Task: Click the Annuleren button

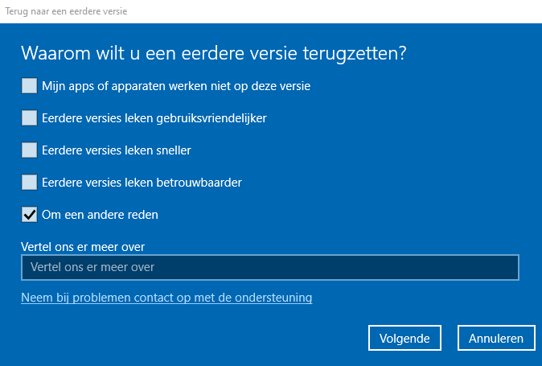Action: pyautogui.click(x=496, y=338)
